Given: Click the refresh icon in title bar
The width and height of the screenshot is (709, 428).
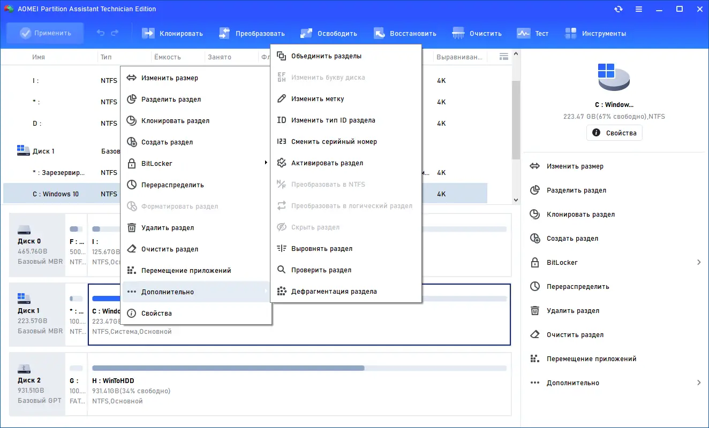Looking at the screenshot, I should 619,9.
